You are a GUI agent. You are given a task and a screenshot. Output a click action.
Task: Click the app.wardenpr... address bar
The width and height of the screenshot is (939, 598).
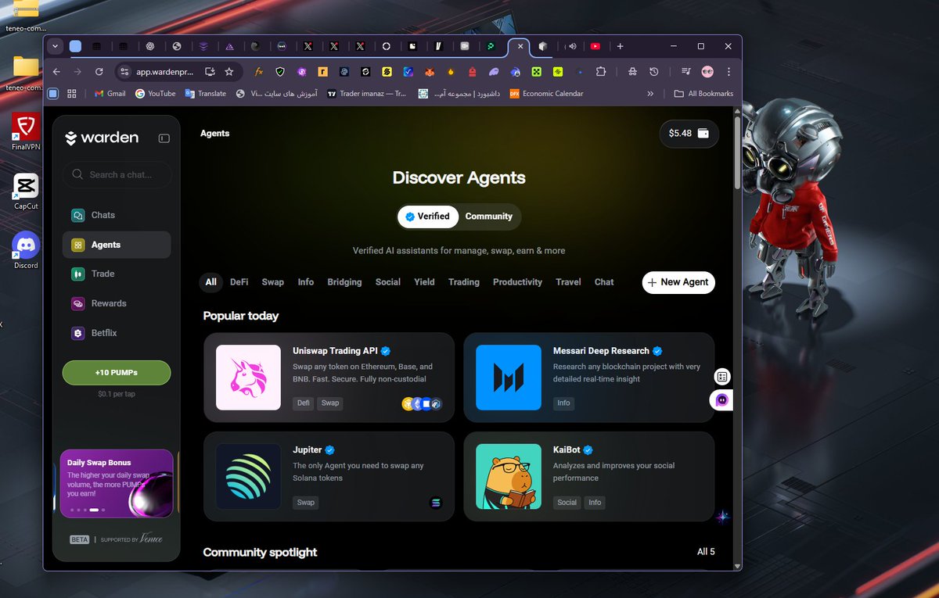coord(164,71)
